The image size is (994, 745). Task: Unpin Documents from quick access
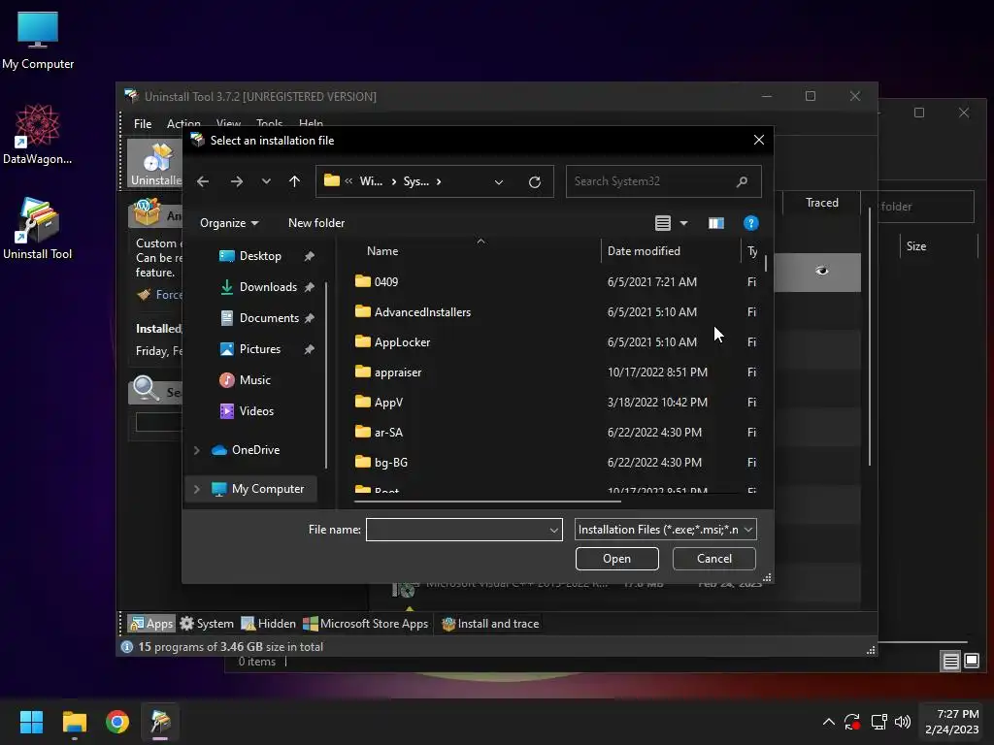(x=310, y=318)
